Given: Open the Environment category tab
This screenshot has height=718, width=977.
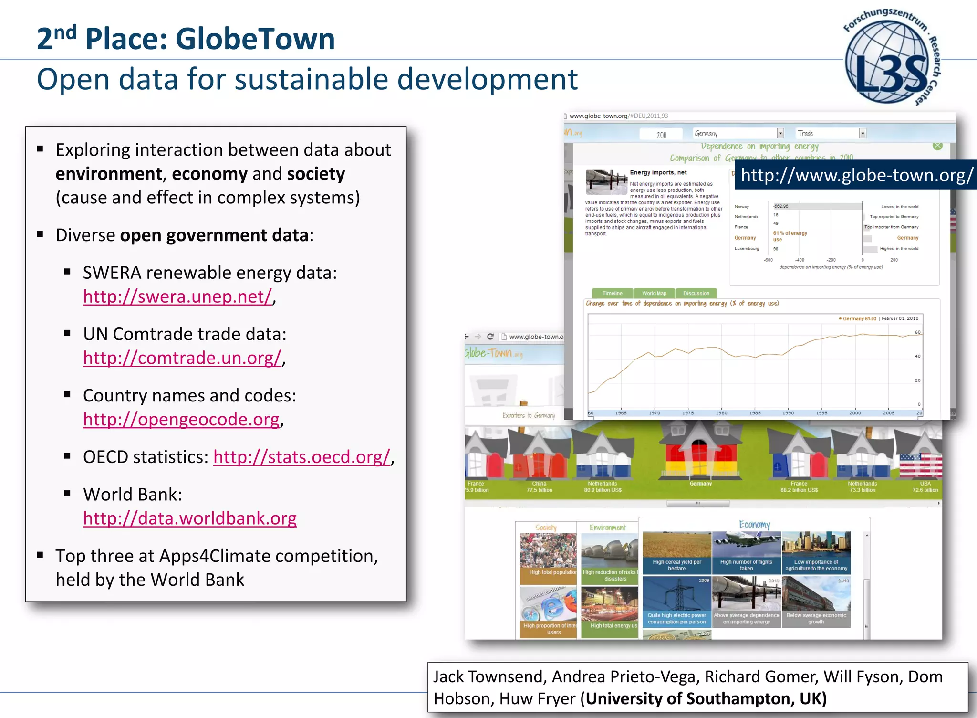Looking at the screenshot, I should (x=607, y=528).
